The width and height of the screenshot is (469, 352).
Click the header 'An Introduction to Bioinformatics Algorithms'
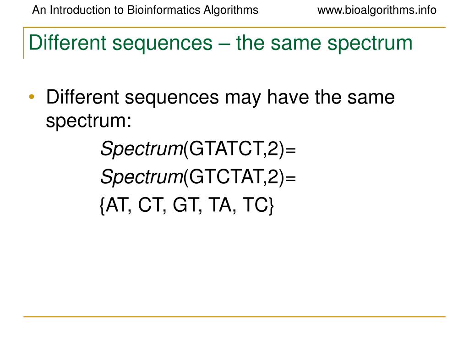(145, 10)
